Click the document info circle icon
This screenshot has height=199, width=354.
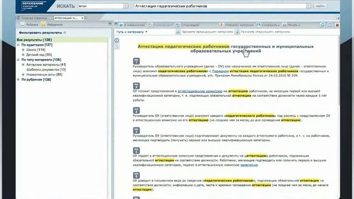pyautogui.click(x=117, y=40)
